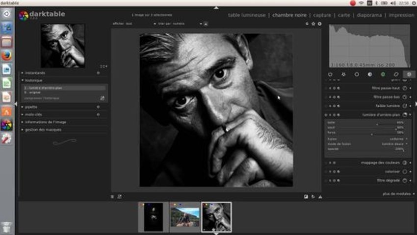
Task: Reverse sort order arrow beside trier par
Action: [x=206, y=24]
